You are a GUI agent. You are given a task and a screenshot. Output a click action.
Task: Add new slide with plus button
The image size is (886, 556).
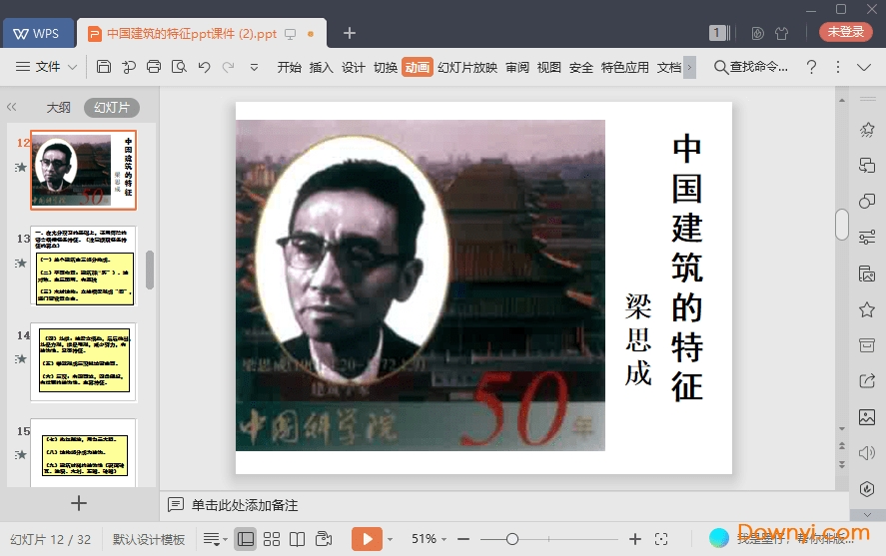79,503
